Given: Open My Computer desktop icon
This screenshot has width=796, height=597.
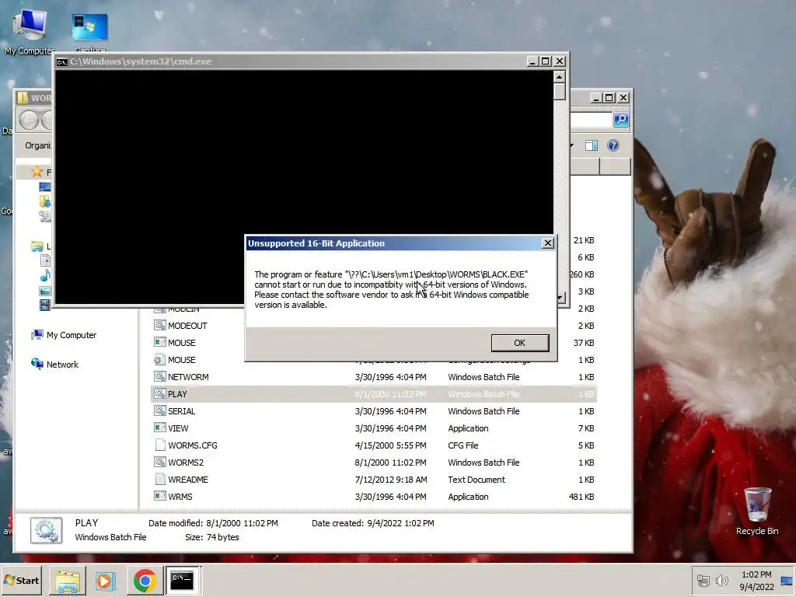Looking at the screenshot, I should pos(30,30).
